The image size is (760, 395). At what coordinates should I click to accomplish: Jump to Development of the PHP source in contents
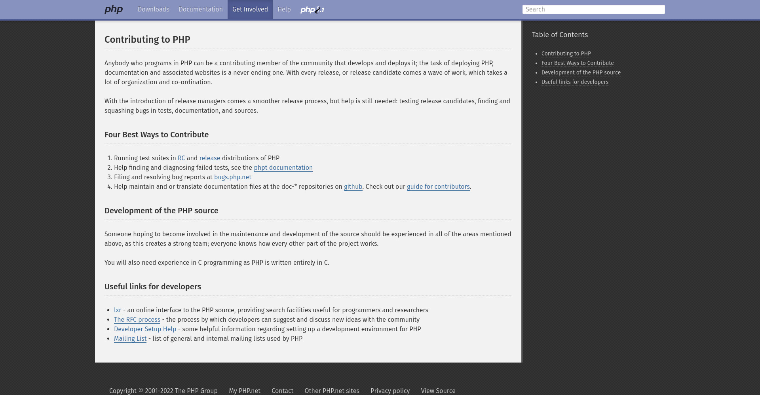click(581, 72)
